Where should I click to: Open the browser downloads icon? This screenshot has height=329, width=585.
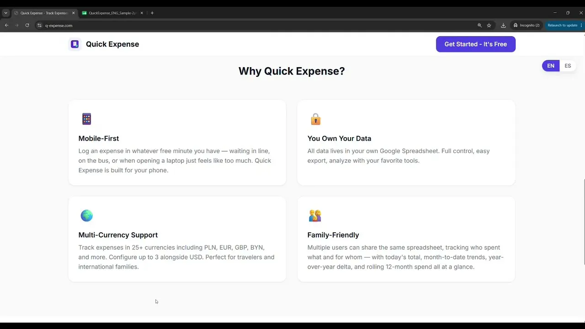503,26
